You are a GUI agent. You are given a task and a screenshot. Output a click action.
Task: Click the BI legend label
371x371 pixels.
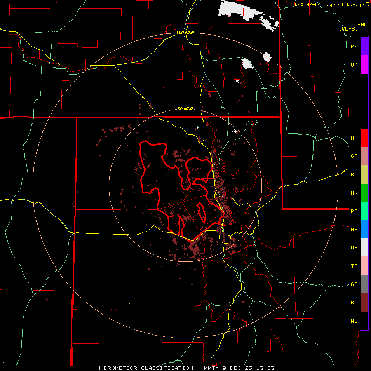(x=354, y=303)
